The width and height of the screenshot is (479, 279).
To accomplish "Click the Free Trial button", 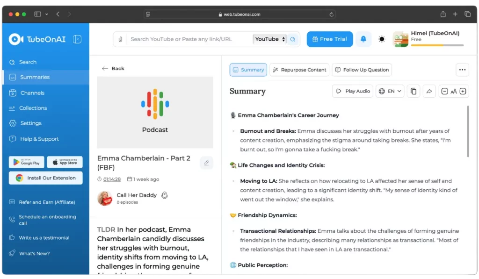I will [330, 39].
